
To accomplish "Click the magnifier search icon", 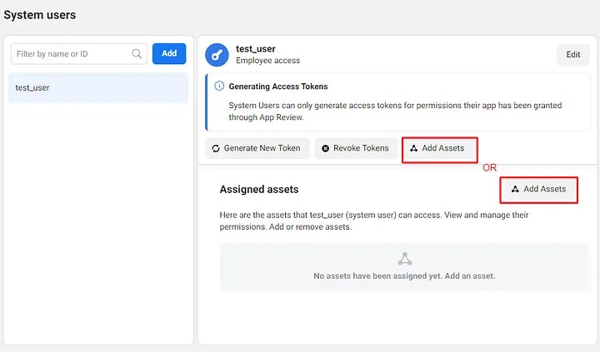I will pos(137,53).
